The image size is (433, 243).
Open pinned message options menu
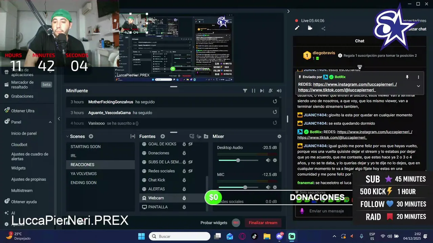click(418, 77)
